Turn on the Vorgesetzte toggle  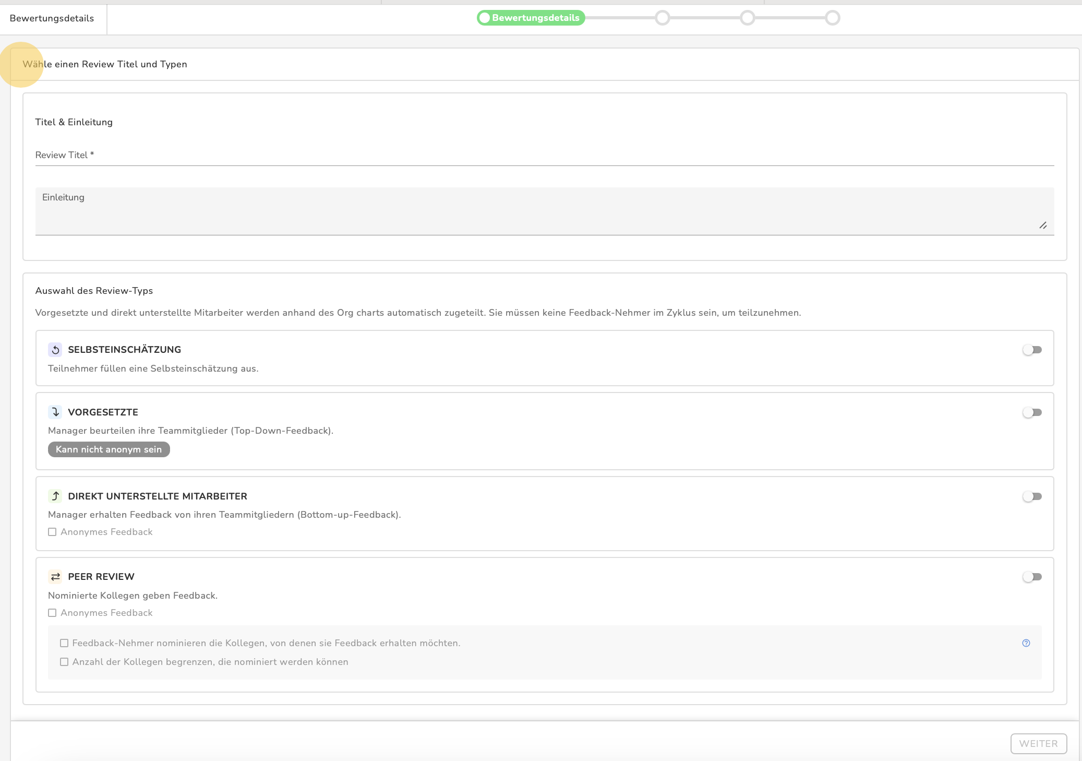(x=1032, y=412)
